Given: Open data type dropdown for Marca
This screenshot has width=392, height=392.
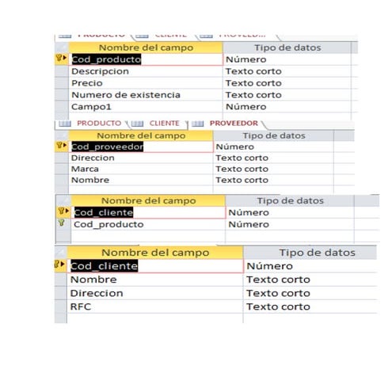Looking at the screenshot, I should coord(273,169).
